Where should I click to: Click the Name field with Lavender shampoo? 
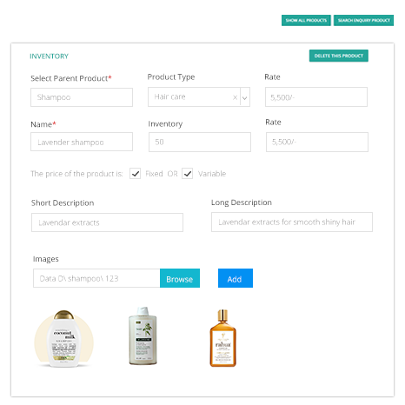pyautogui.click(x=82, y=142)
